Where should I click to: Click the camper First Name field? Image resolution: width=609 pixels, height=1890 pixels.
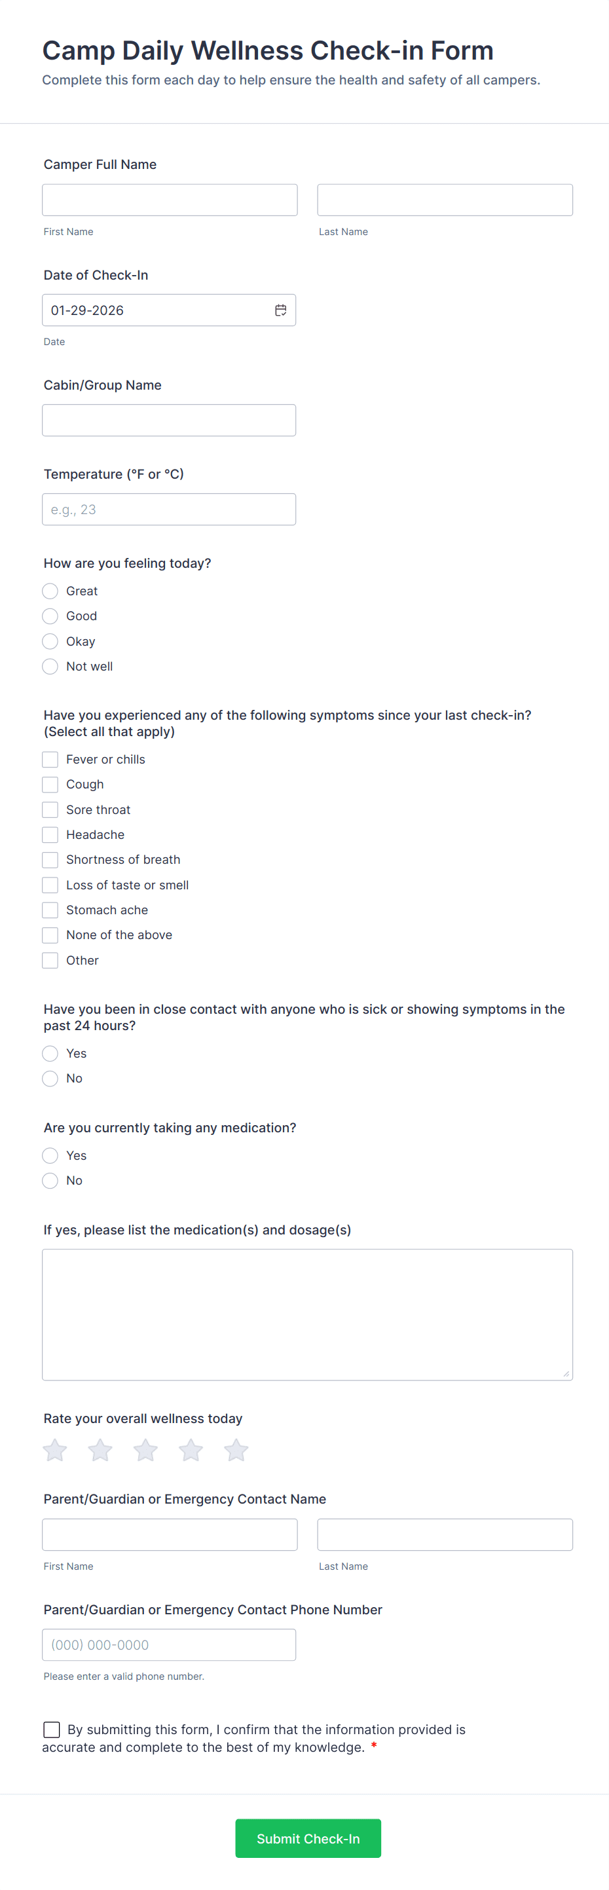[x=170, y=199]
